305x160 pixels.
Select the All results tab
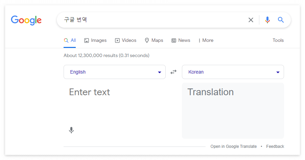[70, 41]
